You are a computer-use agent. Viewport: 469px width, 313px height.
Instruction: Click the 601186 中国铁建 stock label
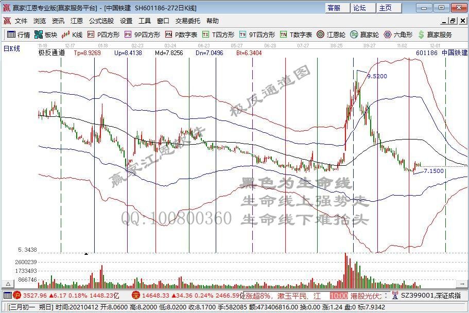442,53
